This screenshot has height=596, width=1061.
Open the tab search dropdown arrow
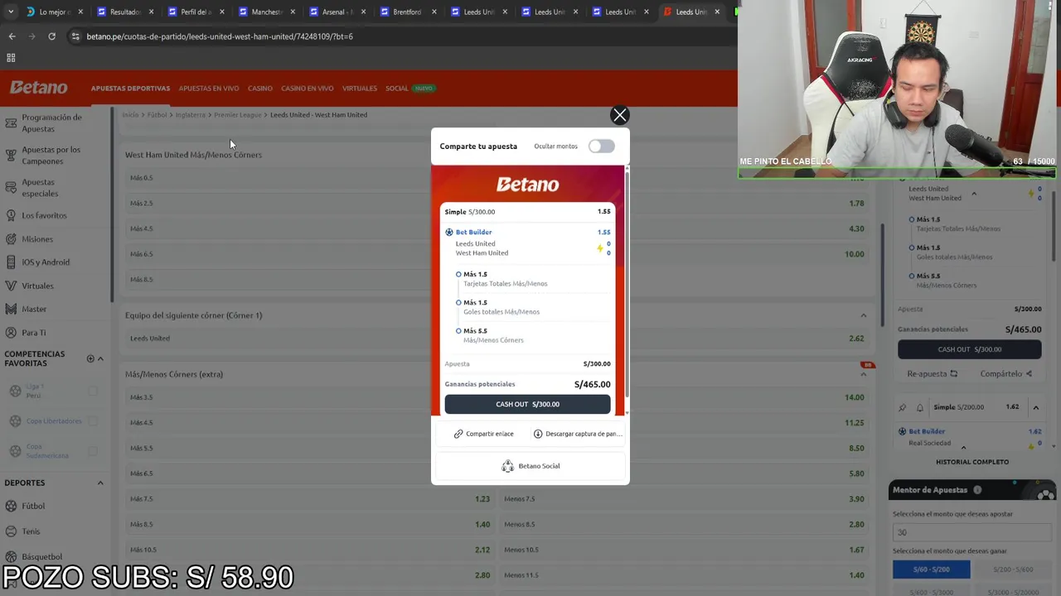tap(10, 12)
